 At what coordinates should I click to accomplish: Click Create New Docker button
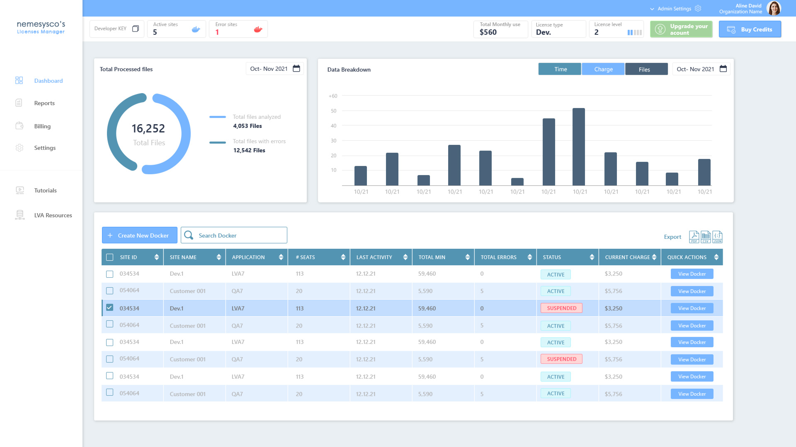pos(139,235)
